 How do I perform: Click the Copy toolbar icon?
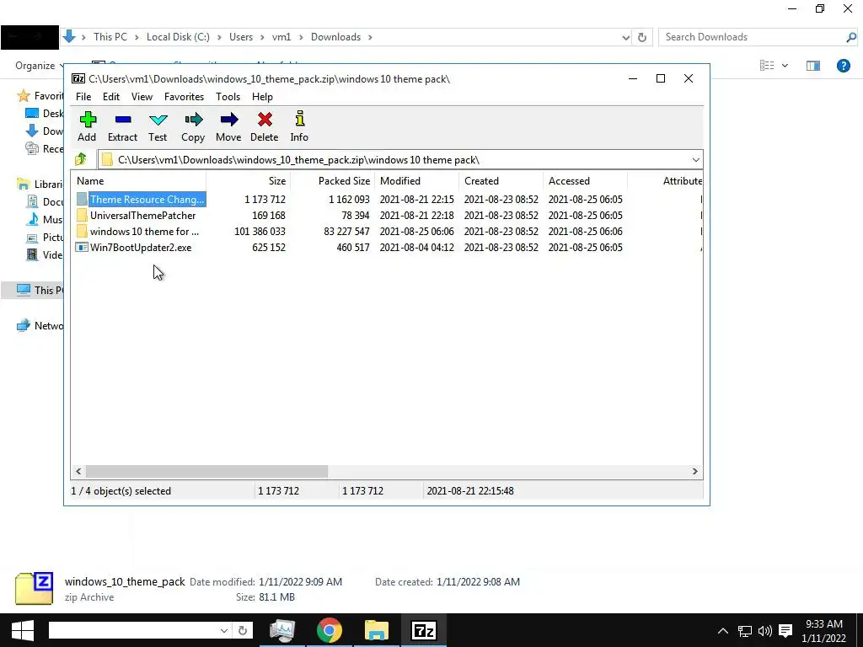(193, 126)
